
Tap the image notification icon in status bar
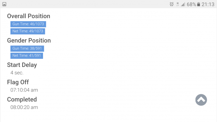(x=4, y=4)
